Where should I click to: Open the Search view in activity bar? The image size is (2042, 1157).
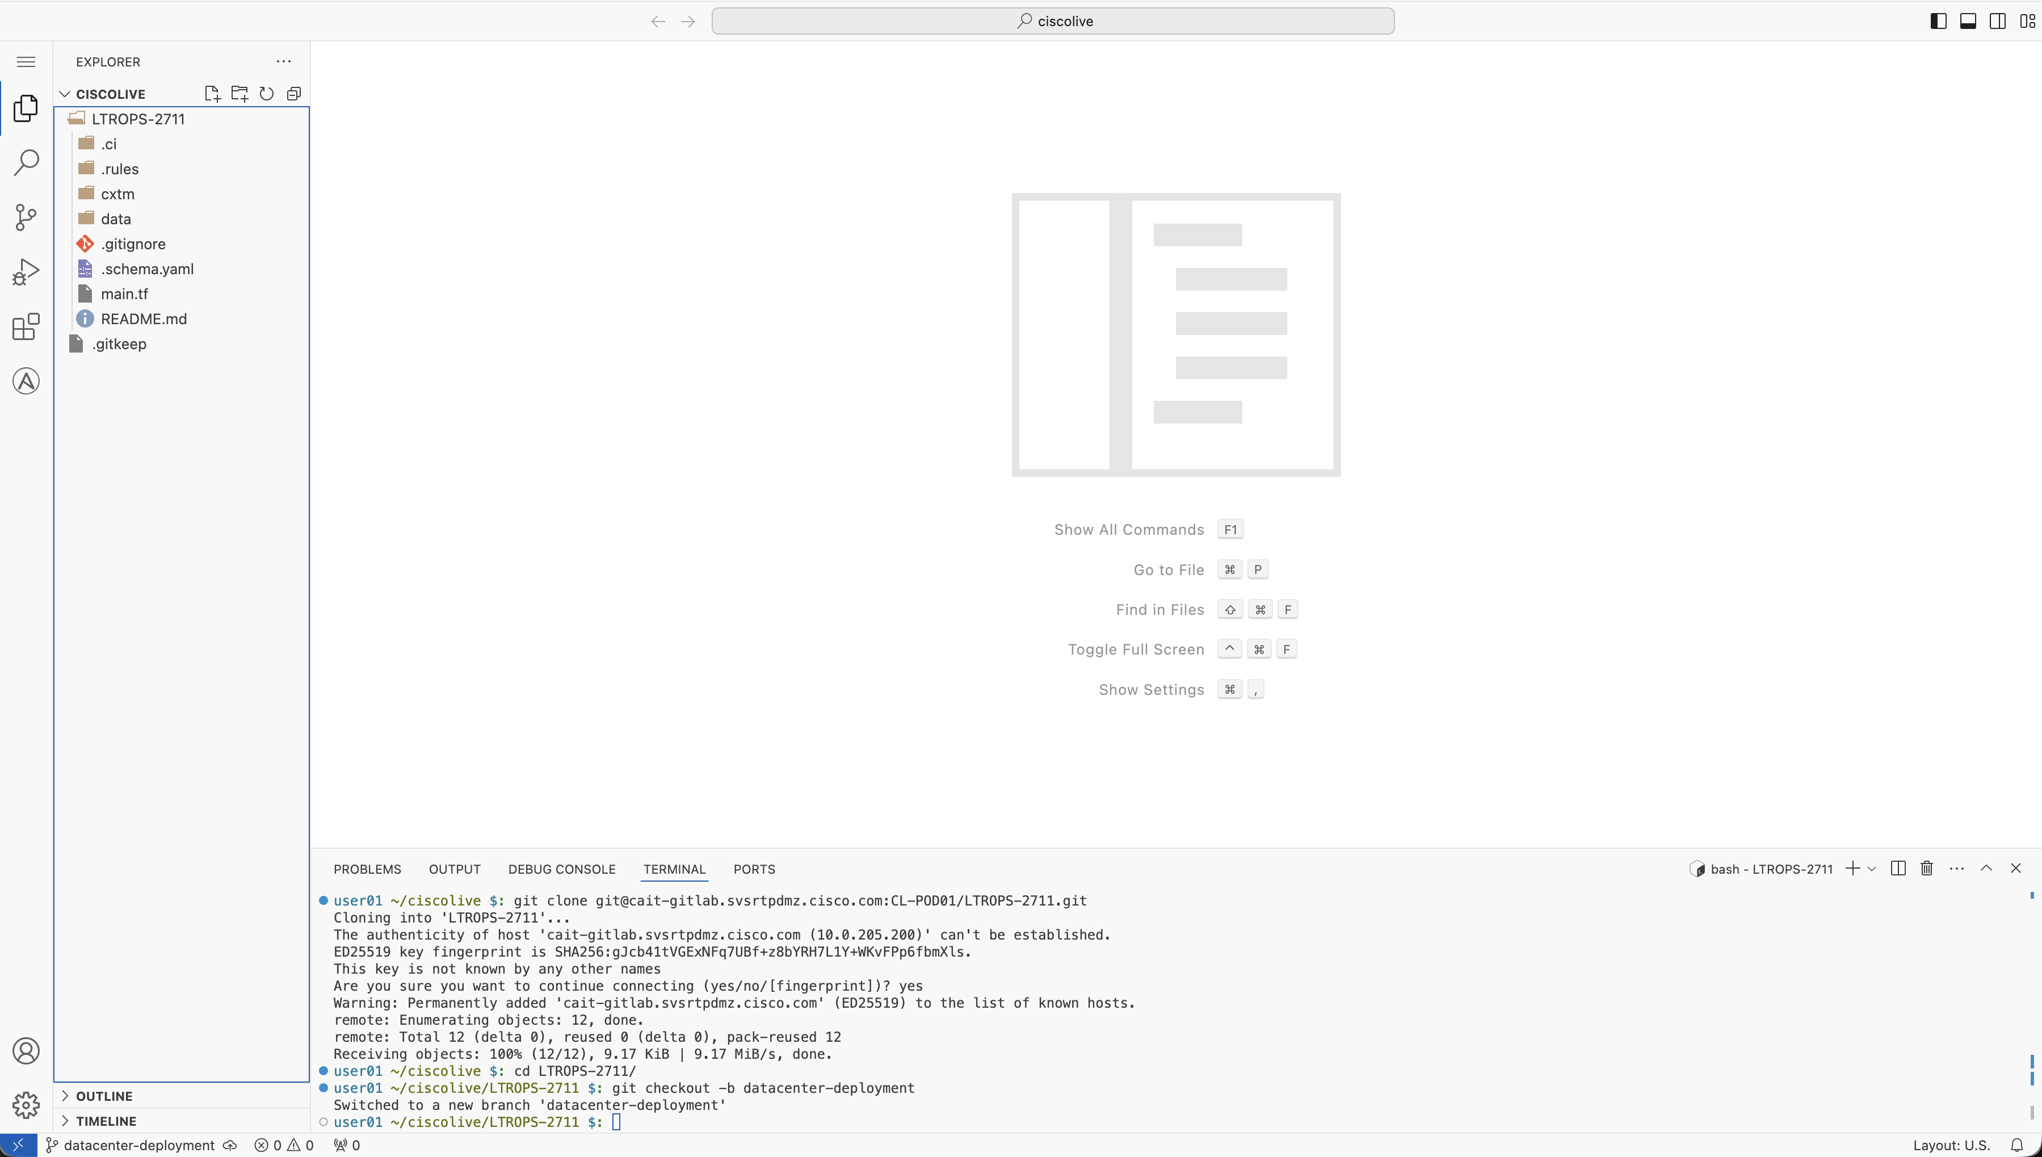[x=26, y=162]
